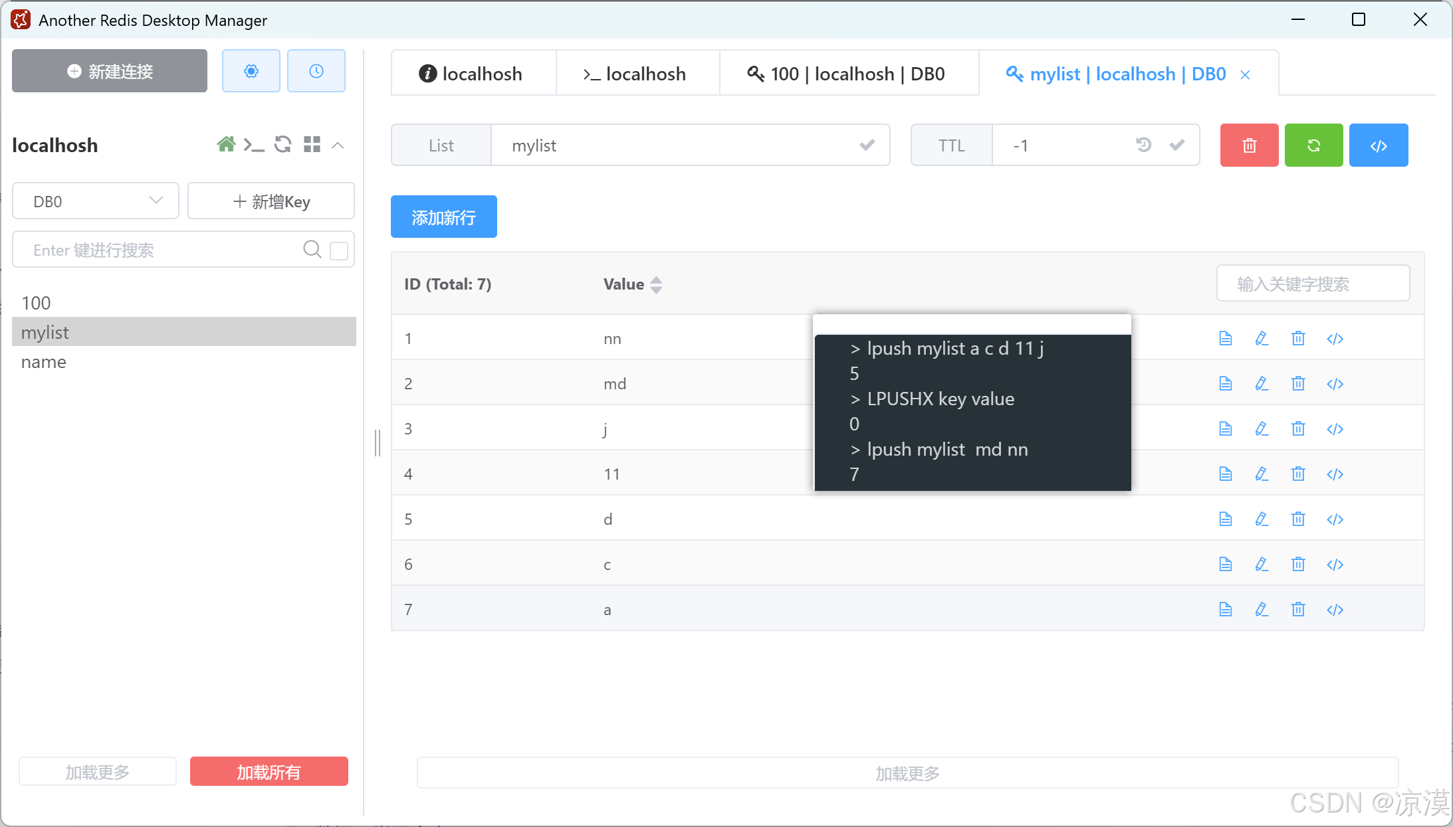Screen dimensions: 1453x827
Task: Switch to the localhosh info tab
Action: point(473,74)
